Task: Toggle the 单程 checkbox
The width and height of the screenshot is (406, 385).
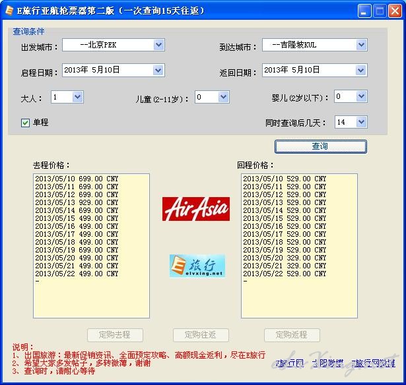Action: click(25, 123)
